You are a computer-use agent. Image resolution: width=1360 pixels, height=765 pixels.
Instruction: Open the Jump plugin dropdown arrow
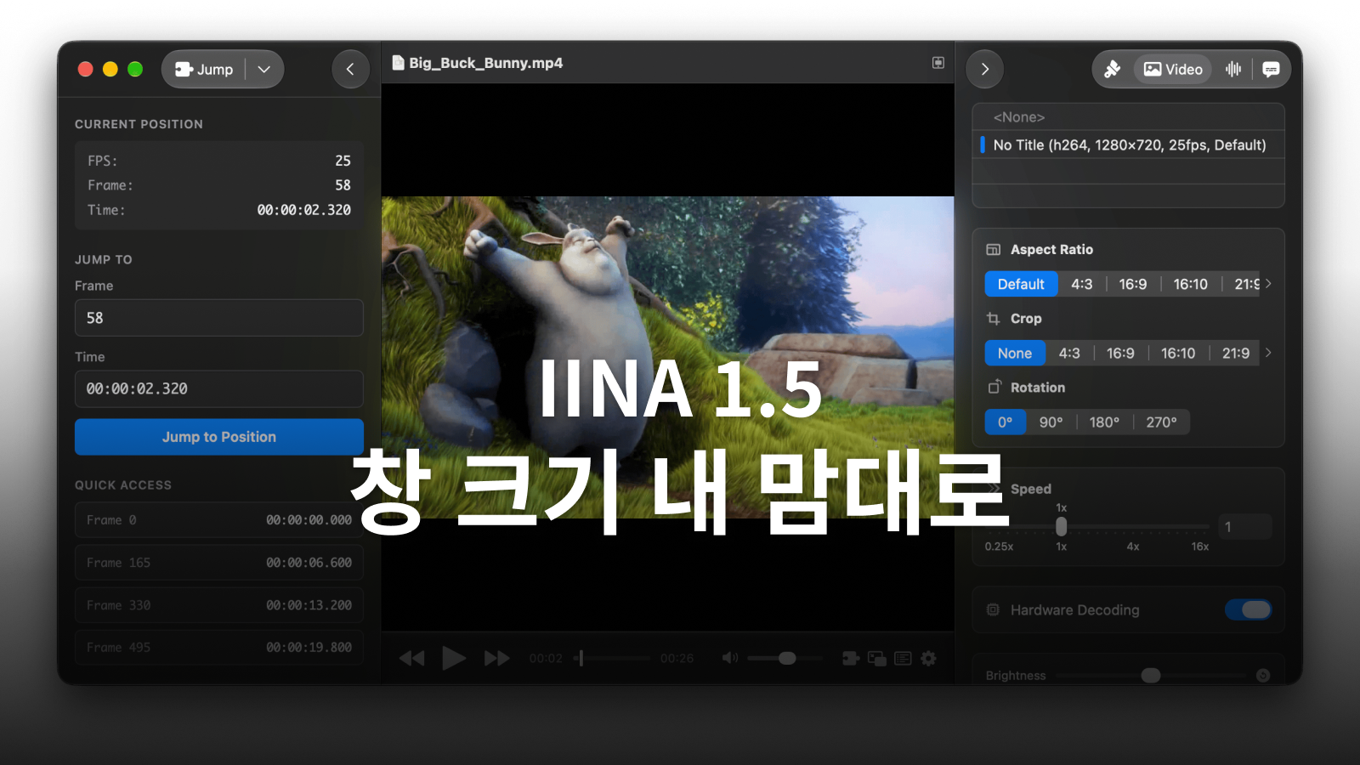coord(264,69)
